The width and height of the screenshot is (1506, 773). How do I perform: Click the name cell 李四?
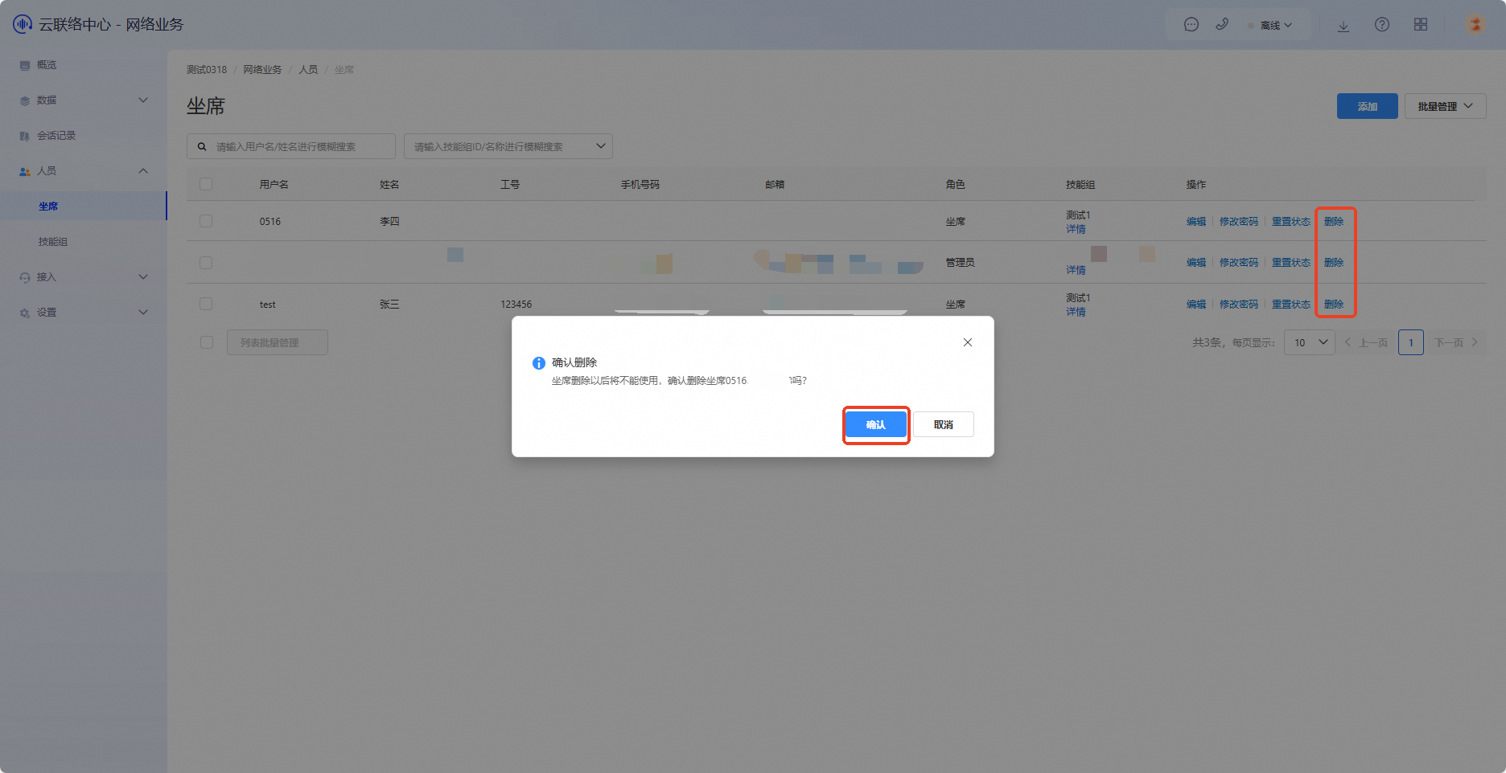point(389,222)
